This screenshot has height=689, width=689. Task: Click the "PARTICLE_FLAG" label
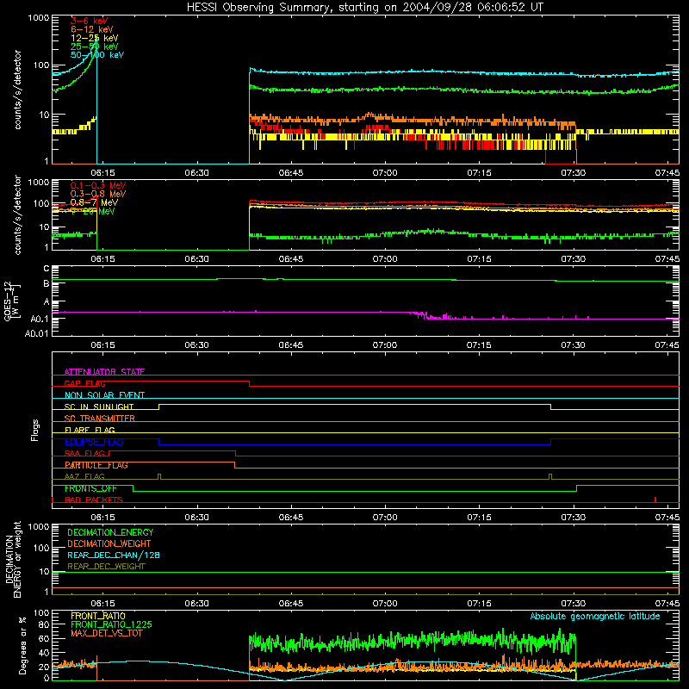click(96, 465)
